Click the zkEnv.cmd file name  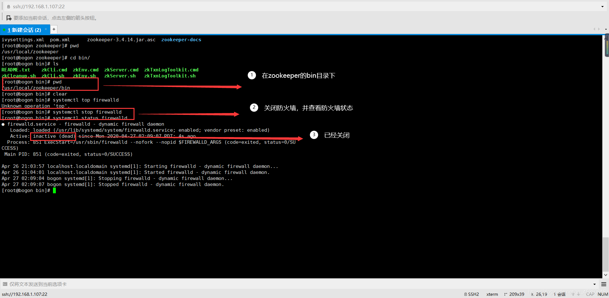click(x=86, y=70)
